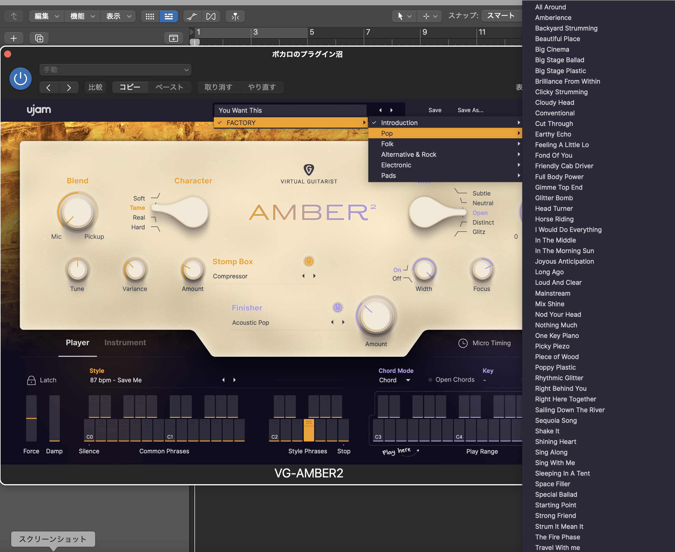675x552 pixels.
Task: Open the スマート snap dropdown
Action: (x=501, y=16)
